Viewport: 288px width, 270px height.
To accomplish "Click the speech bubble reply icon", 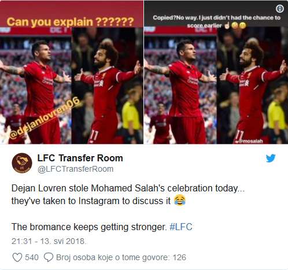I will (x=49, y=257).
